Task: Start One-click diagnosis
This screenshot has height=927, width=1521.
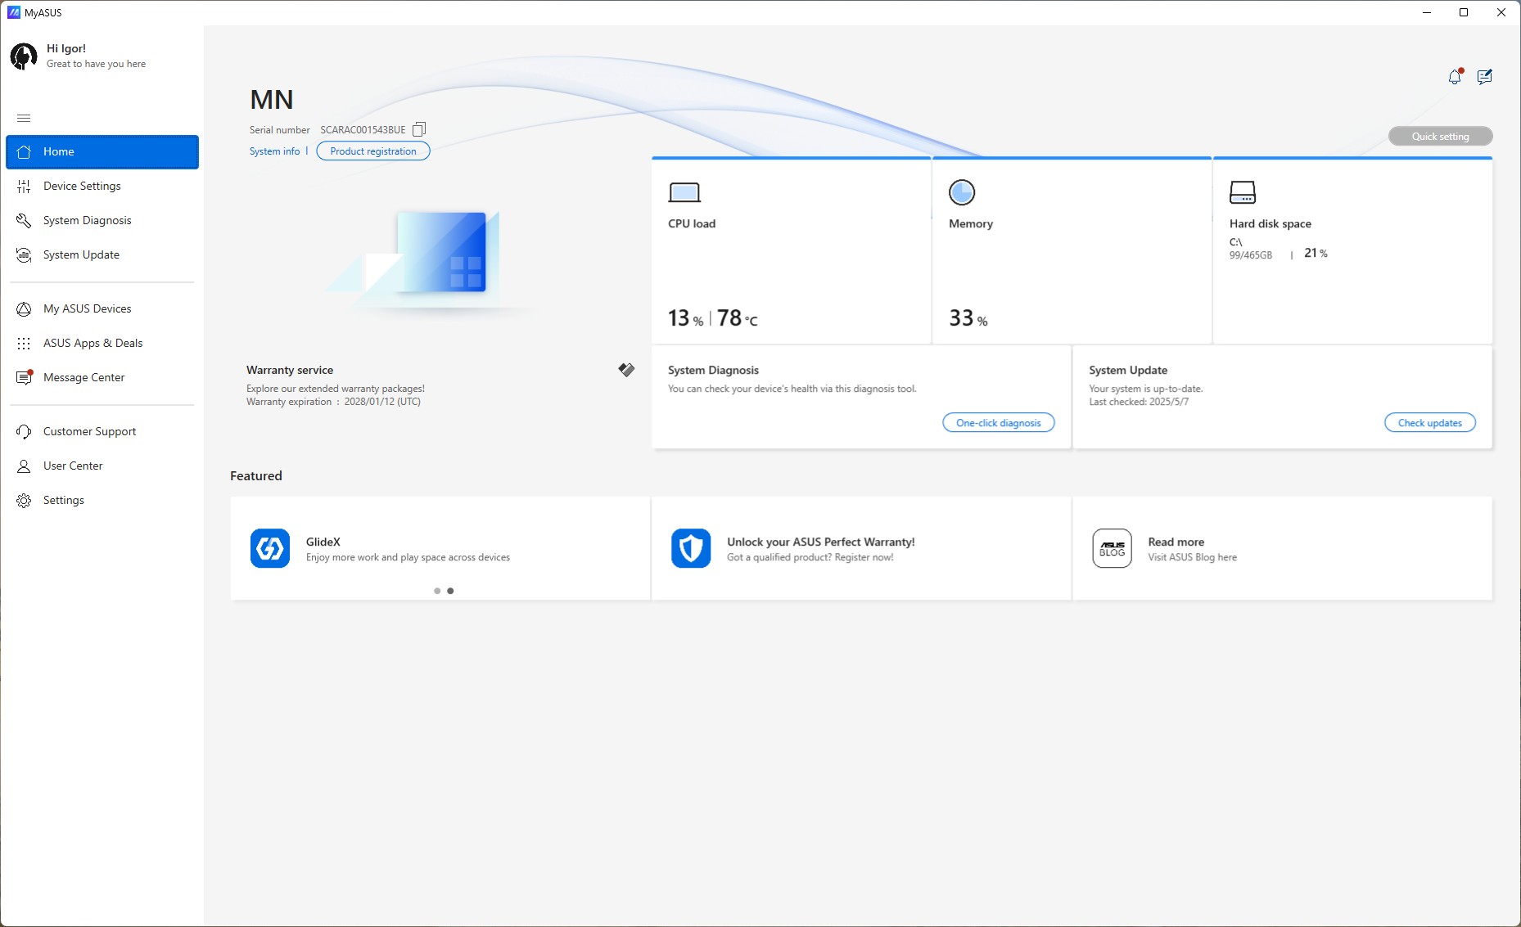Action: (999, 423)
